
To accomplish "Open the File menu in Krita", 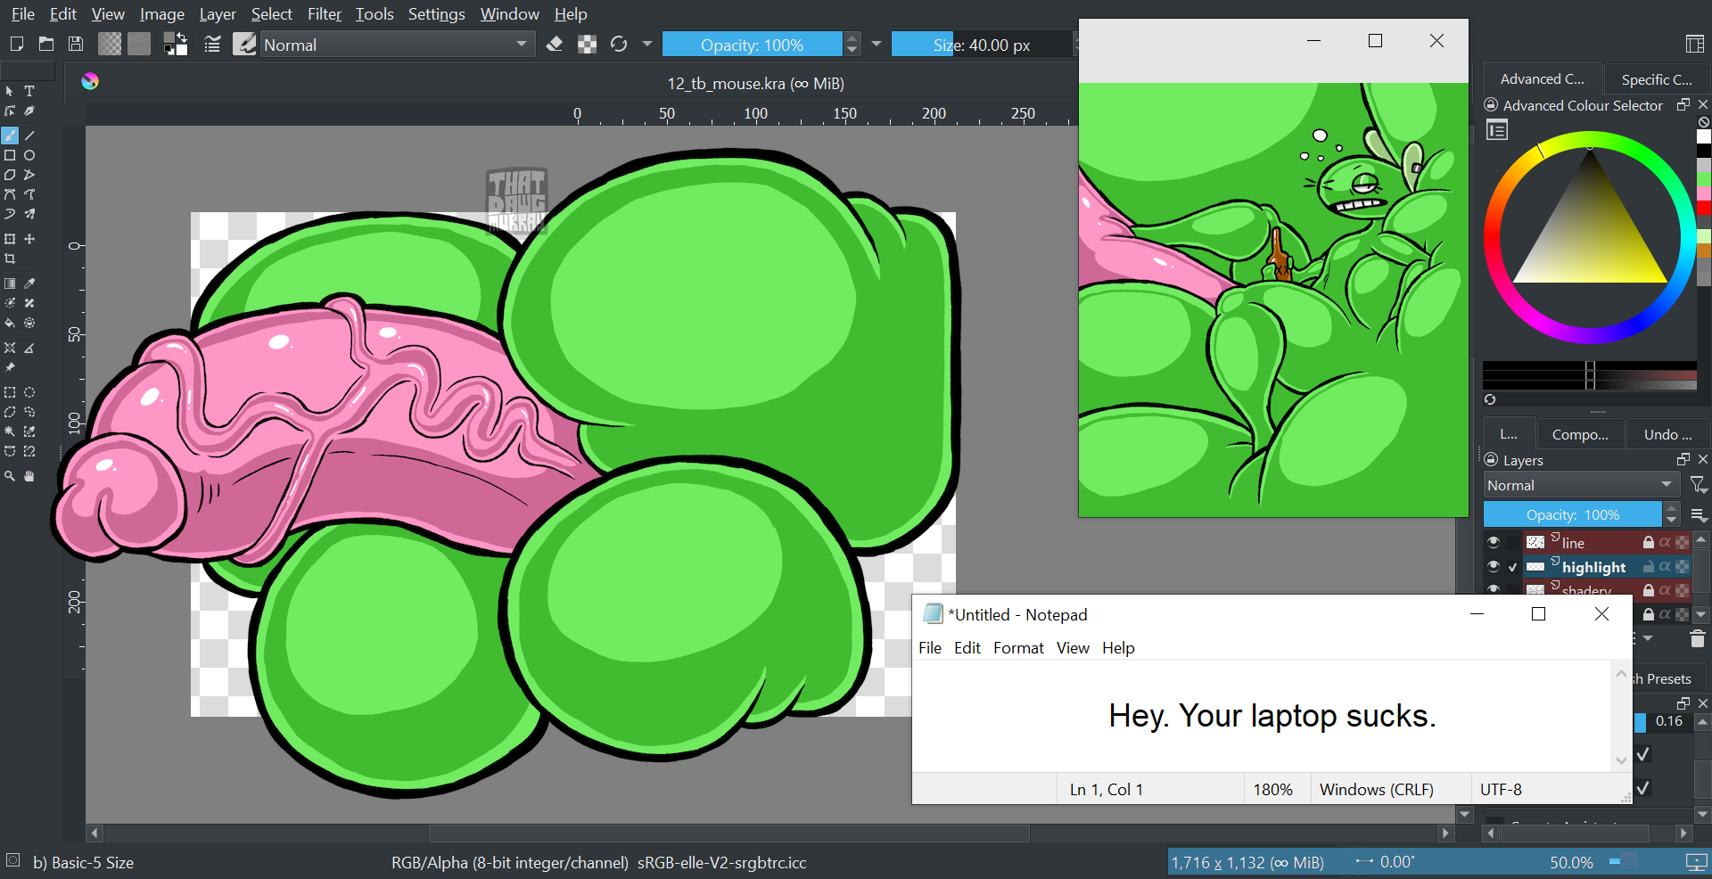I will tap(23, 14).
